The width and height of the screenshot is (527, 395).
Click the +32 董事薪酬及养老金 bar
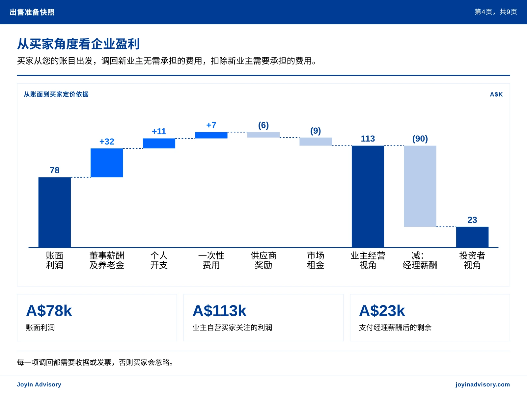[107, 163]
